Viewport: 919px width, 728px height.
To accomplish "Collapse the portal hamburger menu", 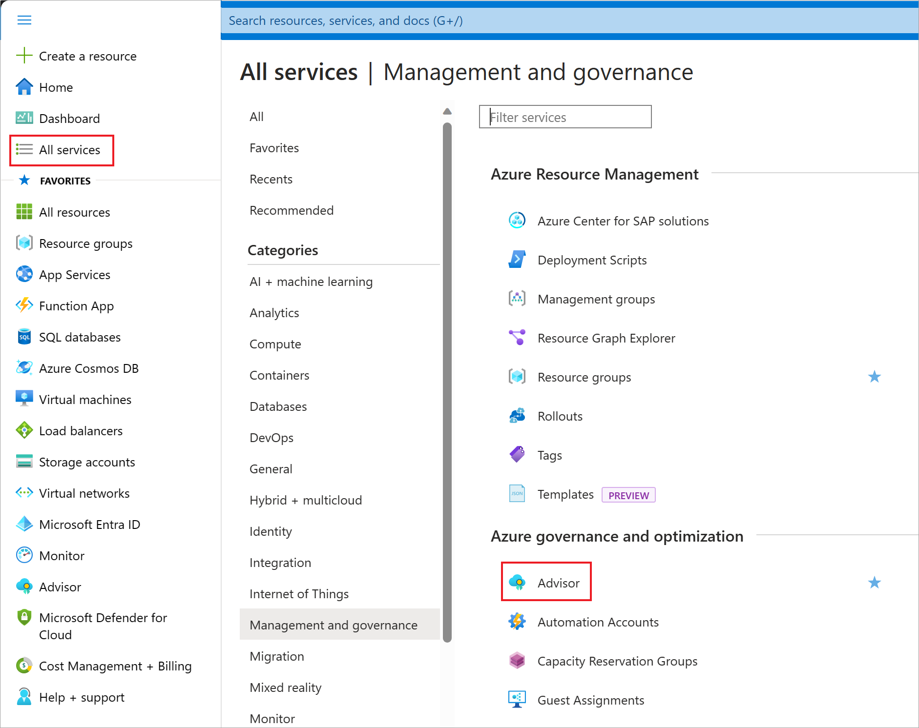I will pyautogui.click(x=24, y=20).
